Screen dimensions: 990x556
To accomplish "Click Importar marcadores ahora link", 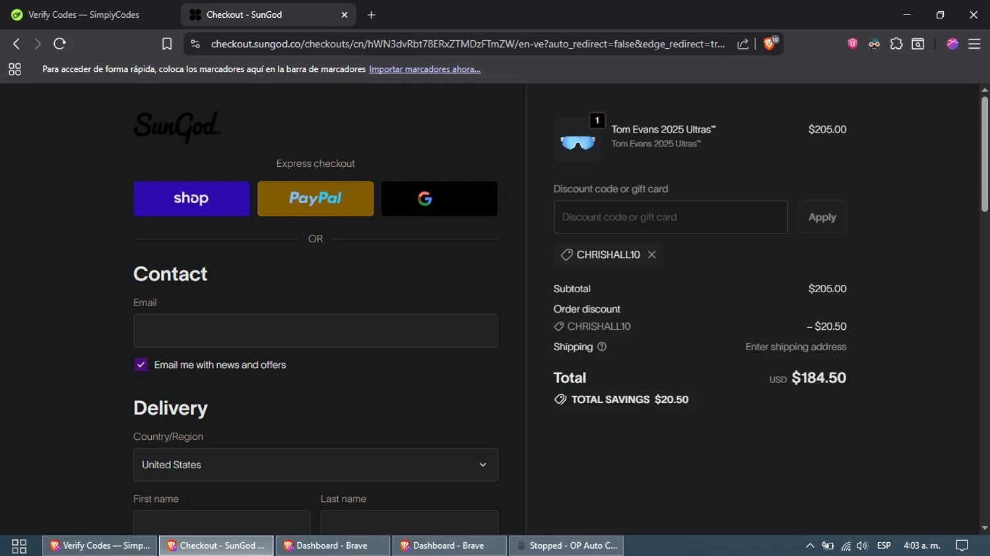I will coord(424,69).
